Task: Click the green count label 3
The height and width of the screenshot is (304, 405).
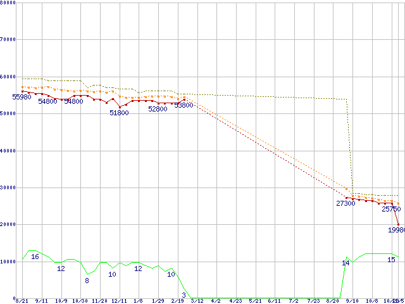Action: 184,295
